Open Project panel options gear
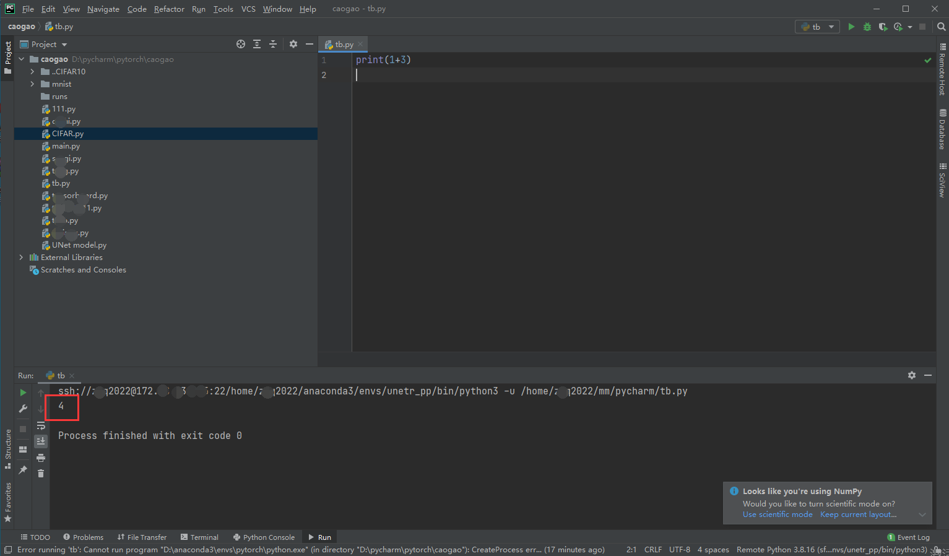The image size is (949, 556). 293,44
